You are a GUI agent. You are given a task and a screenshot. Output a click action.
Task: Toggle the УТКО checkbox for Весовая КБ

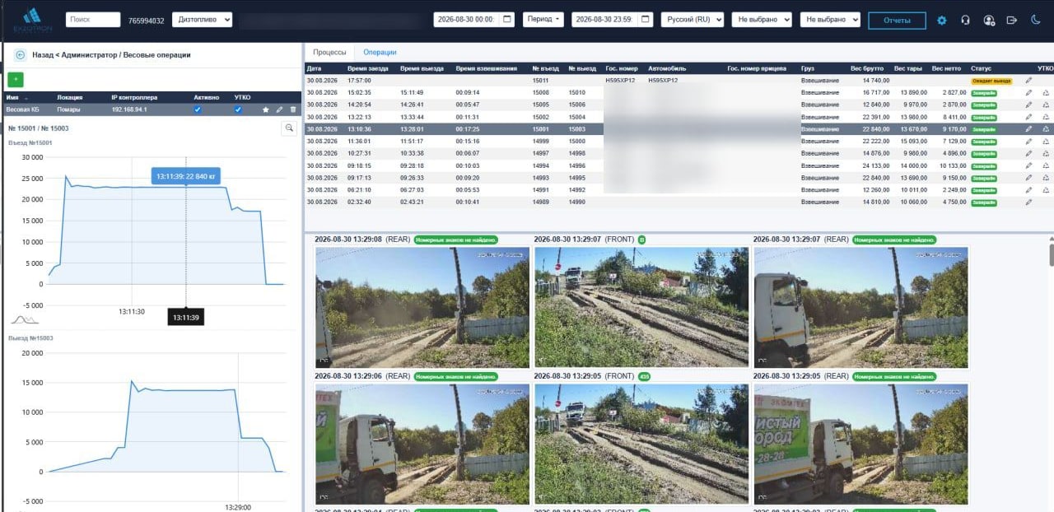238,109
